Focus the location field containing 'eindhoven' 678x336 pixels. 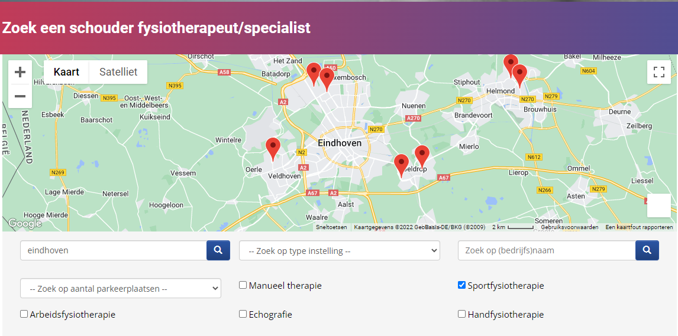click(x=113, y=250)
